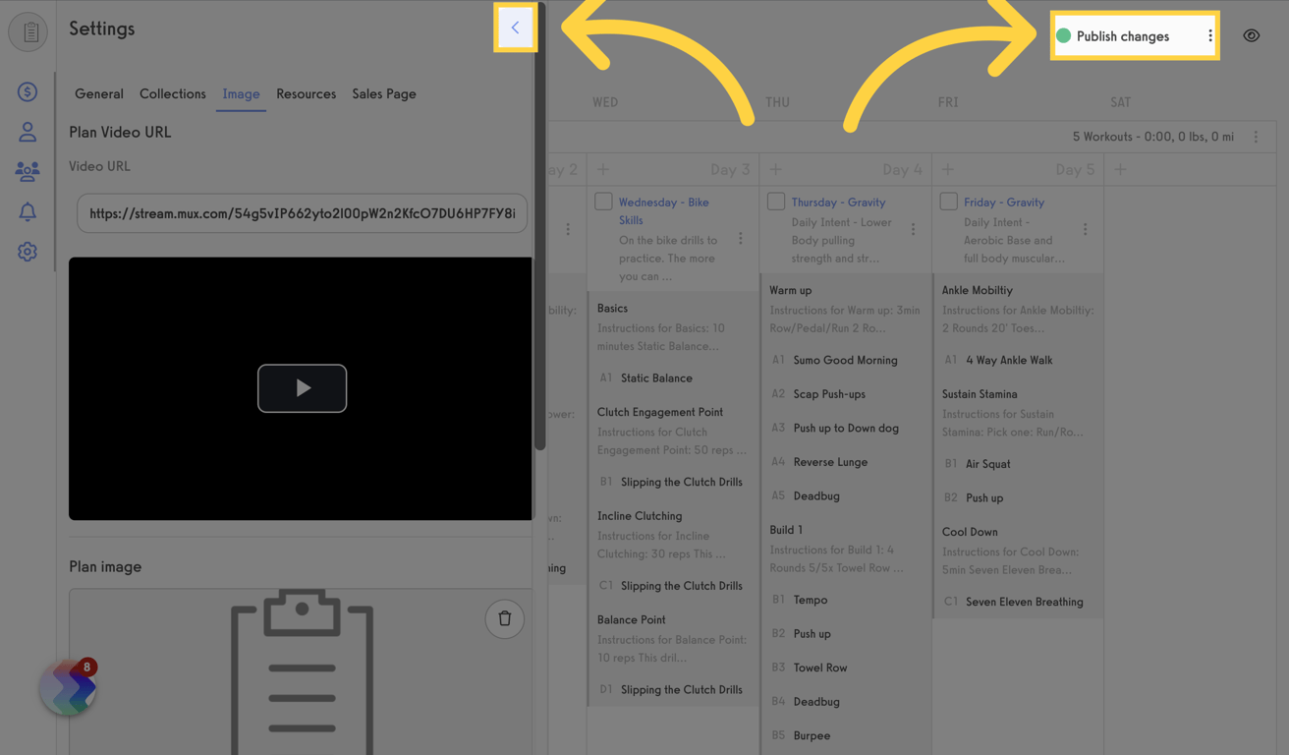Screen dimensions: 1289x755
Task: Open the payments section in the sidebar
Action: [x=28, y=90]
